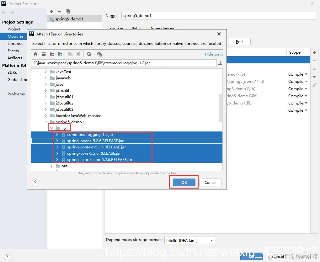Click the Refresh icon in chooser toolbar
The height and width of the screenshot is (262, 320).
click(x=88, y=54)
